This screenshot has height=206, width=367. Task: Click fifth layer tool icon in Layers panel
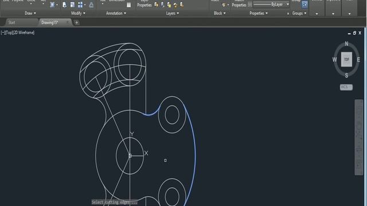(x=182, y=5)
